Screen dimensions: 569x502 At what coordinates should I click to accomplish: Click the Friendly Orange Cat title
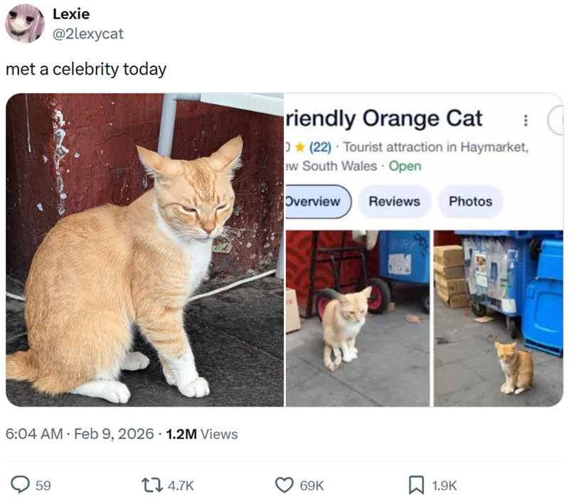pos(384,118)
